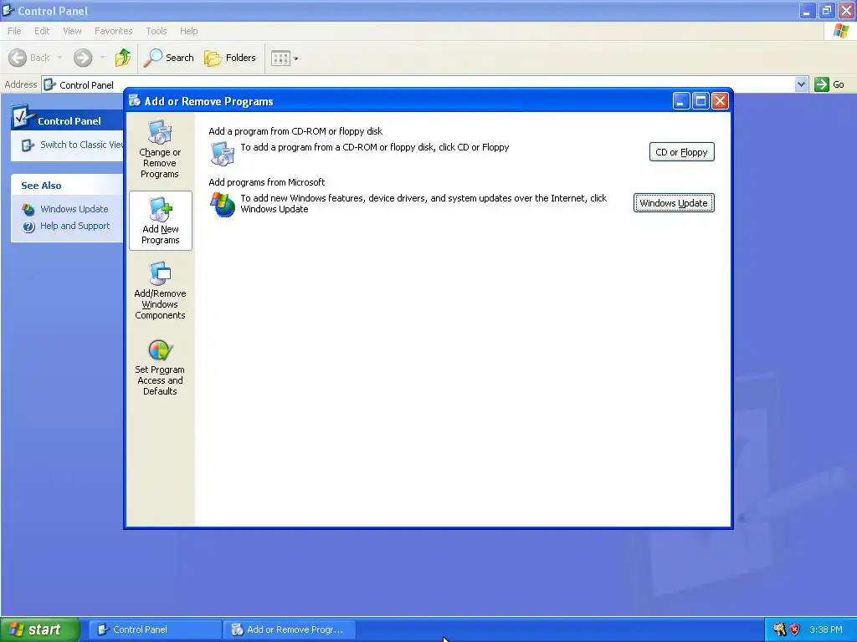Open Add/Remove Windows Components
857x642 pixels.
click(160, 290)
